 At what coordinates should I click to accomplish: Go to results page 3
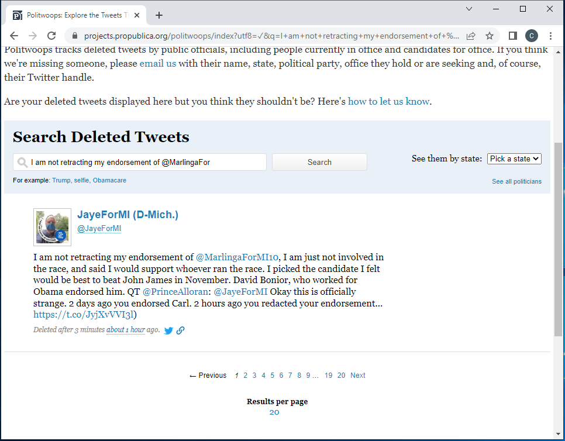coord(254,375)
